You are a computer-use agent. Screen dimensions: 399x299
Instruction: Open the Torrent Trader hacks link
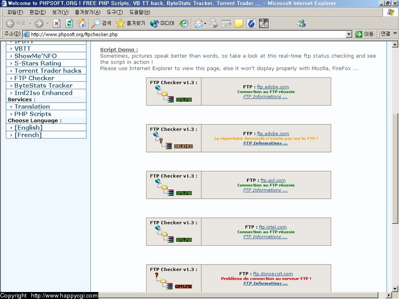tap(48, 71)
